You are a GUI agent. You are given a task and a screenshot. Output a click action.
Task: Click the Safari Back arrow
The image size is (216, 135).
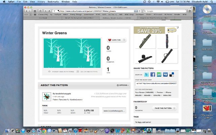26,11
